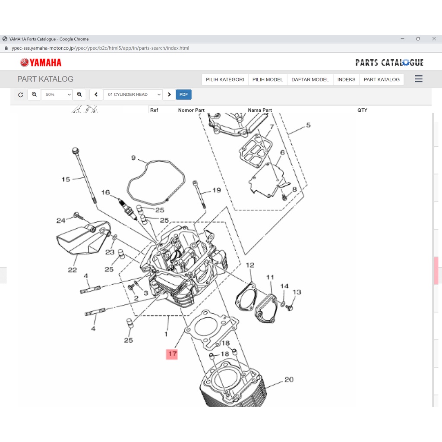
Task: Click the reload diagram icon
Action: pyautogui.click(x=20, y=95)
